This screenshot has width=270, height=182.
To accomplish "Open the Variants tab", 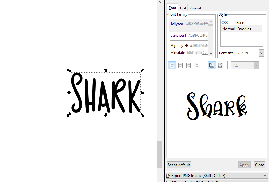I will click(x=196, y=8).
